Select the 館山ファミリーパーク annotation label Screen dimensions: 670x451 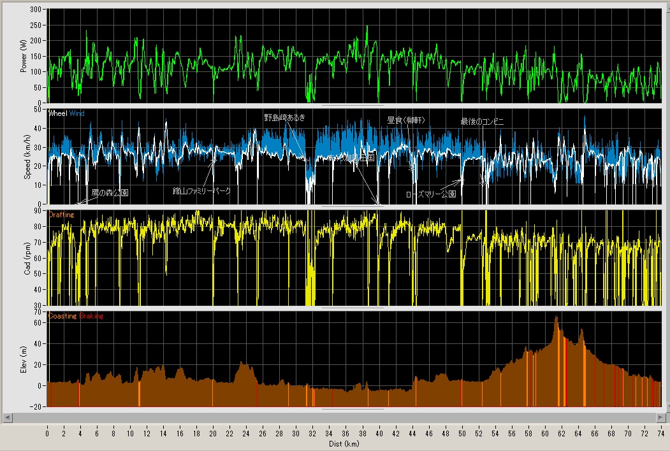(x=201, y=191)
